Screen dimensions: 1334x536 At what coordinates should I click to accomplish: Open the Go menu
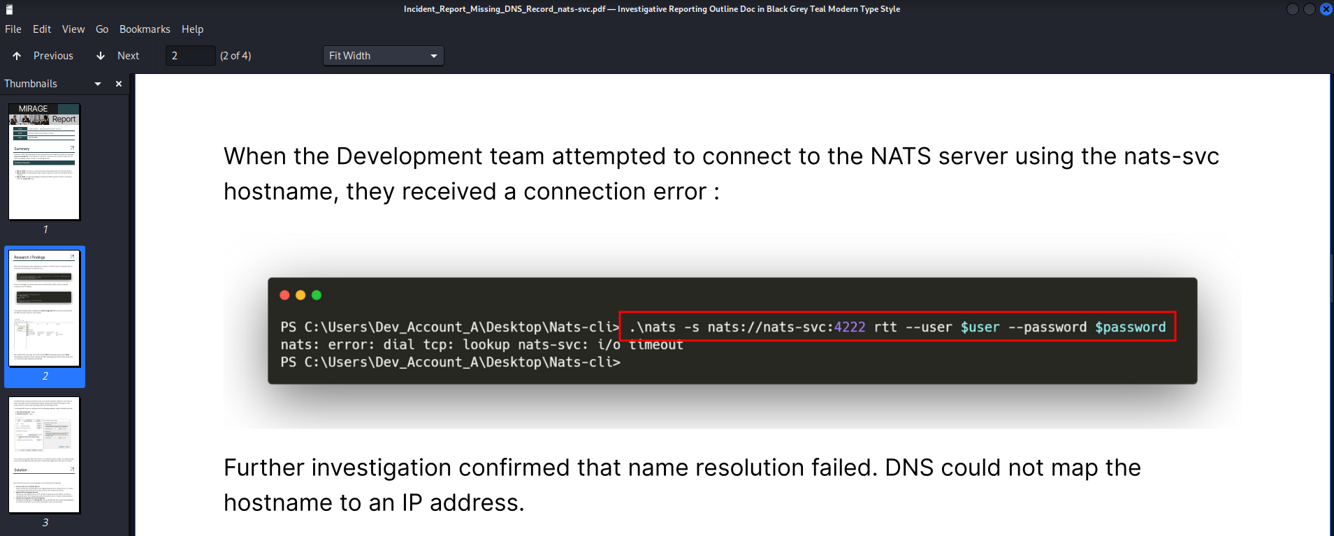[102, 29]
